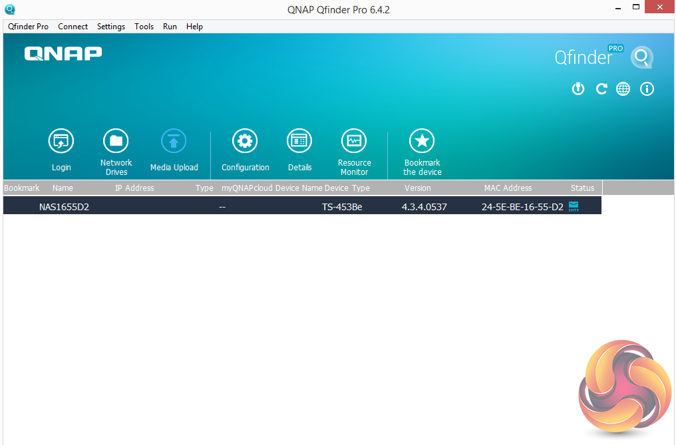The width and height of the screenshot is (676, 445).
Task: Click the SMTP status icon
Action: (574, 206)
